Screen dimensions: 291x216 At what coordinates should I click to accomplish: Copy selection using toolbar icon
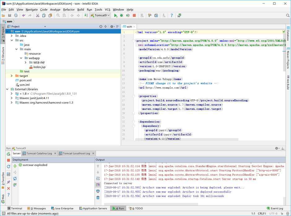pos(44,16)
